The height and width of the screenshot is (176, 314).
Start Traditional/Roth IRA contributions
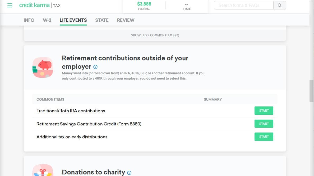click(264, 111)
